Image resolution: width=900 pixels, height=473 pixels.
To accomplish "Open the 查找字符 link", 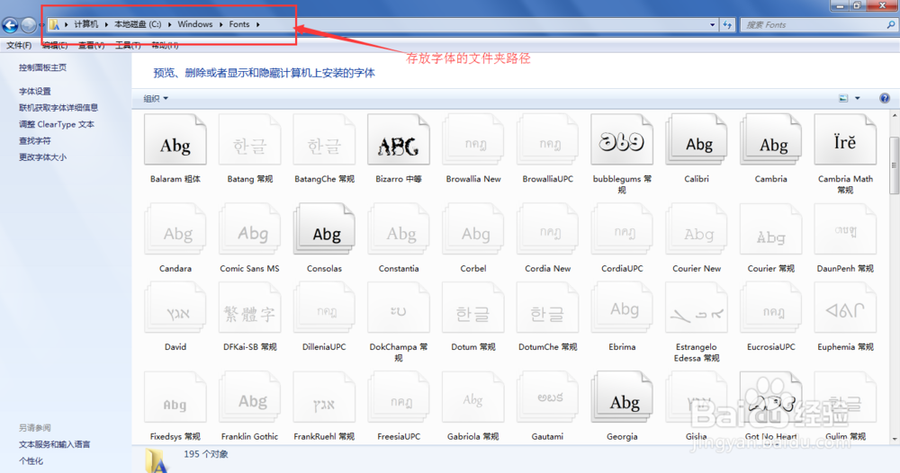I will [x=35, y=140].
